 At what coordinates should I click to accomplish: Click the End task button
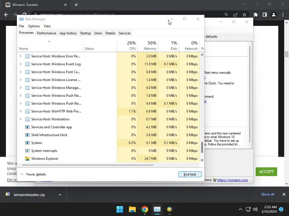coord(190,174)
